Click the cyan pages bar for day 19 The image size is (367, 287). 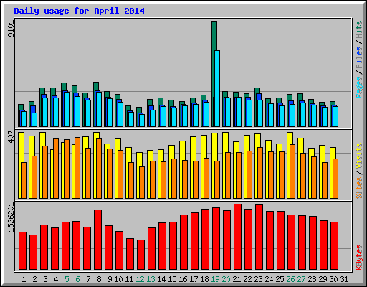[x=217, y=88]
